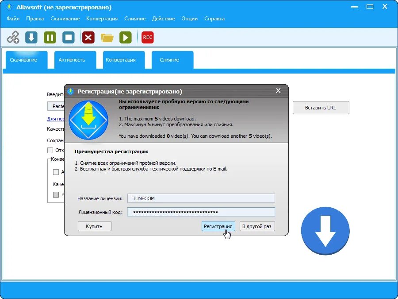Close the Регистрация dialog with X

pos(278,91)
